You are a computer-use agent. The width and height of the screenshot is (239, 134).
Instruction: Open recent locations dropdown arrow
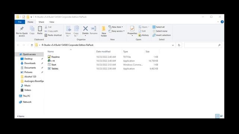point(28,45)
